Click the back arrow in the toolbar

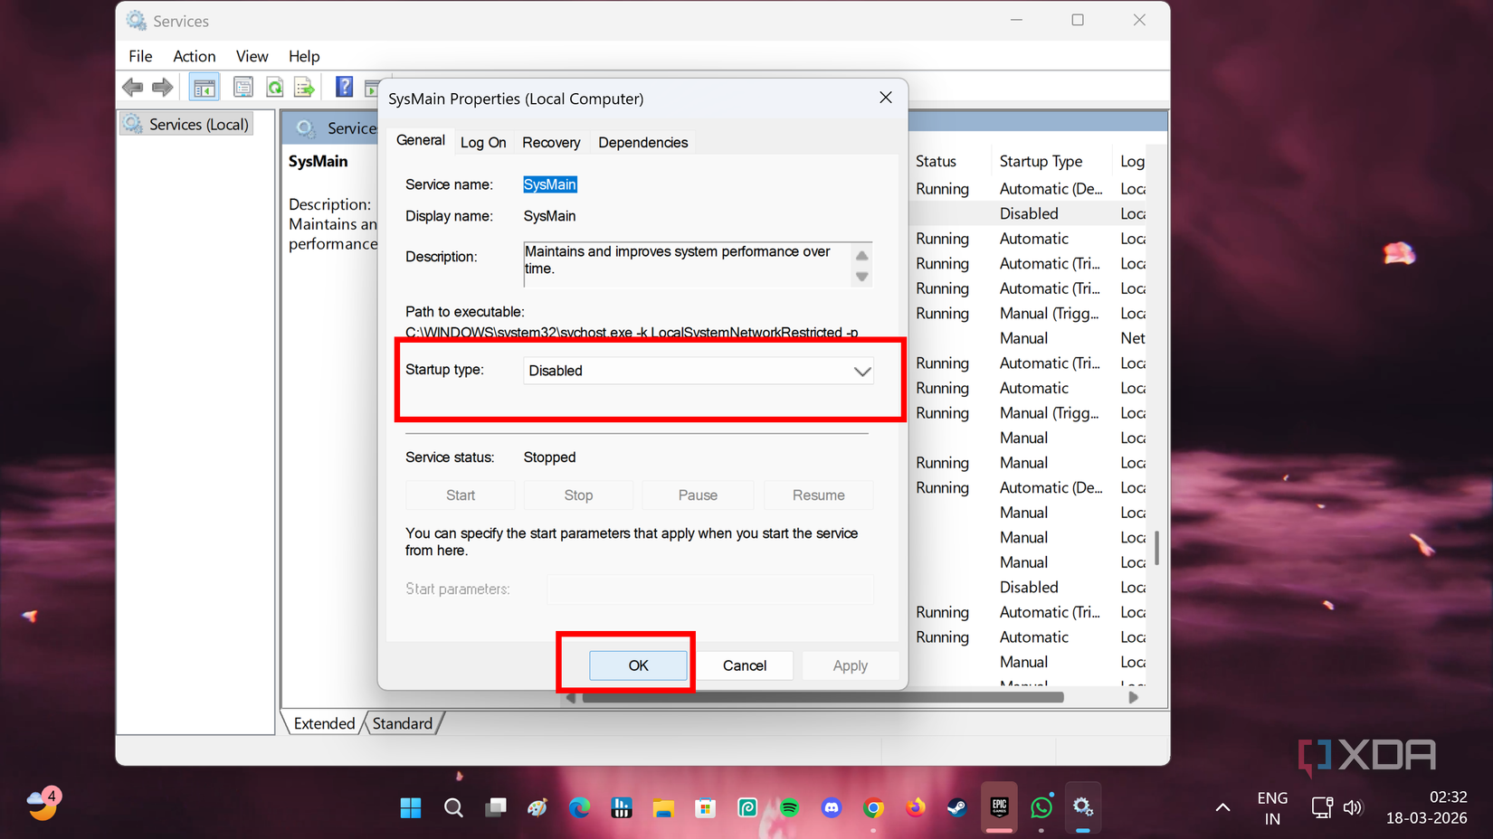click(132, 86)
